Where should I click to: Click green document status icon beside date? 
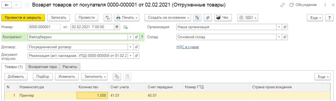[125, 27]
